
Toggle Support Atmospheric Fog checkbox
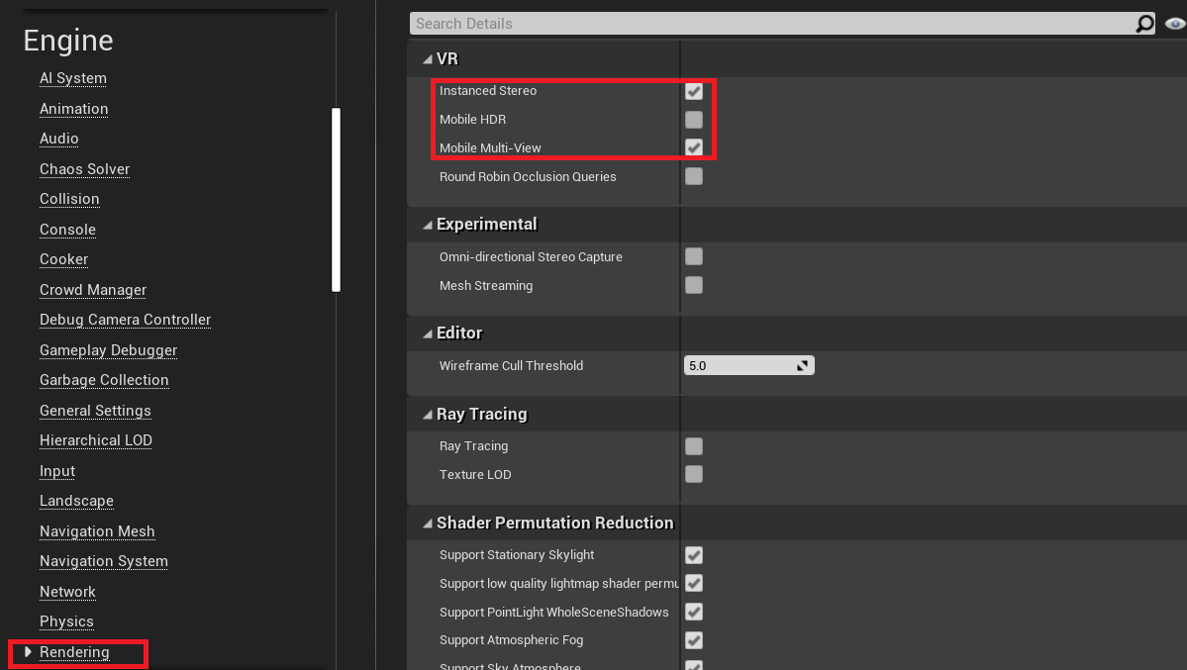693,640
